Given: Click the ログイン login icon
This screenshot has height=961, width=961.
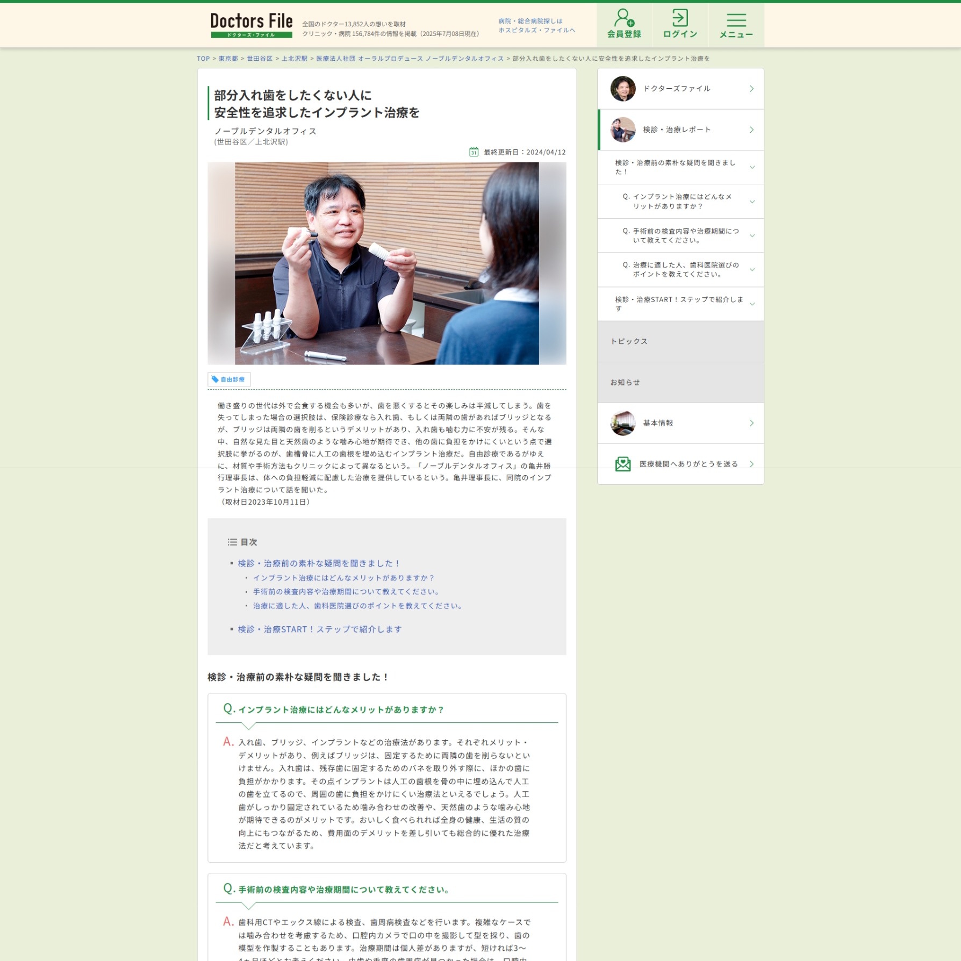Looking at the screenshot, I should pos(680,24).
